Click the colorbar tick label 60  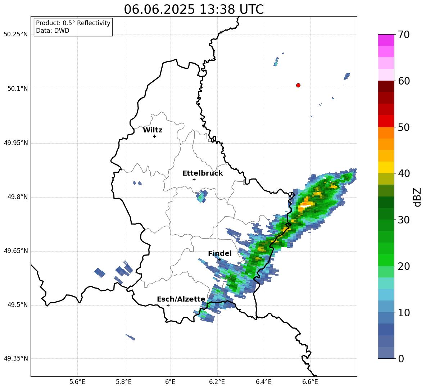(x=404, y=81)
